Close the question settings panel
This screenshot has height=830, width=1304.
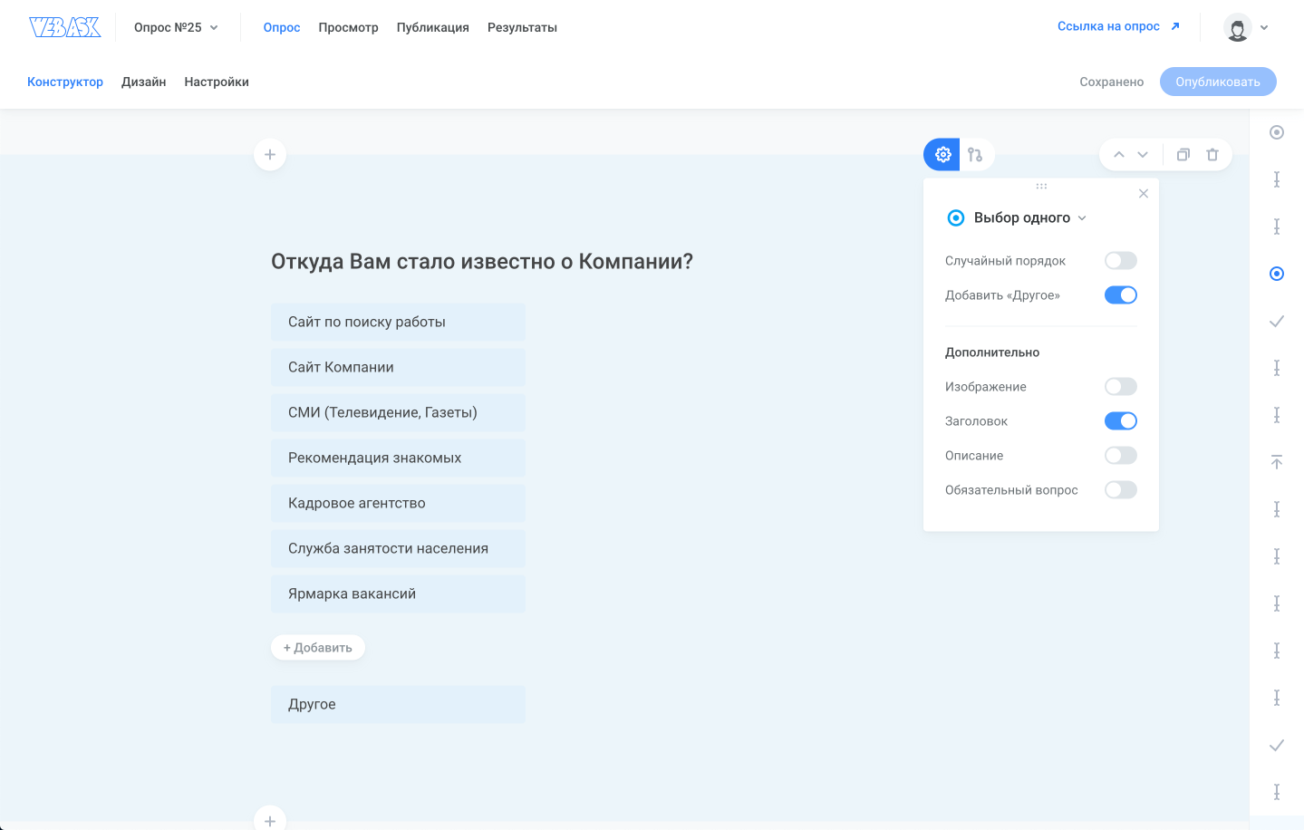[1144, 194]
